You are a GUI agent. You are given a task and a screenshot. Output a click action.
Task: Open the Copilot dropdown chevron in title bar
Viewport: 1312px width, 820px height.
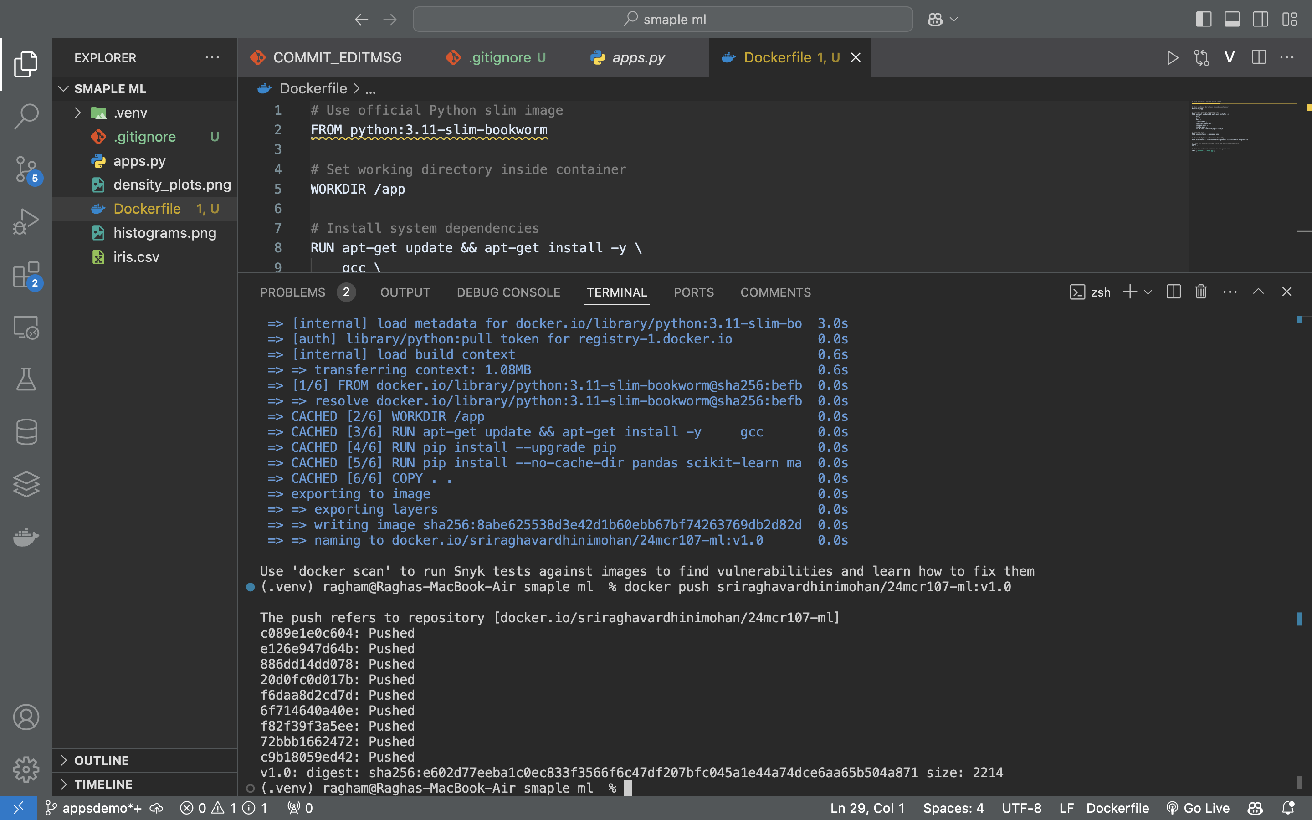pos(954,20)
